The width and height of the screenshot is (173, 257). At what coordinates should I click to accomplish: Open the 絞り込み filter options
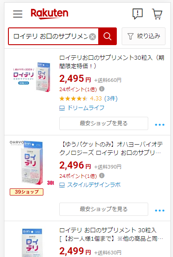(x=143, y=36)
